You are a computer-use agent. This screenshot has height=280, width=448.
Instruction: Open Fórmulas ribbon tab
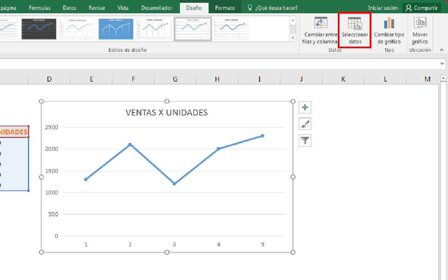tap(40, 8)
